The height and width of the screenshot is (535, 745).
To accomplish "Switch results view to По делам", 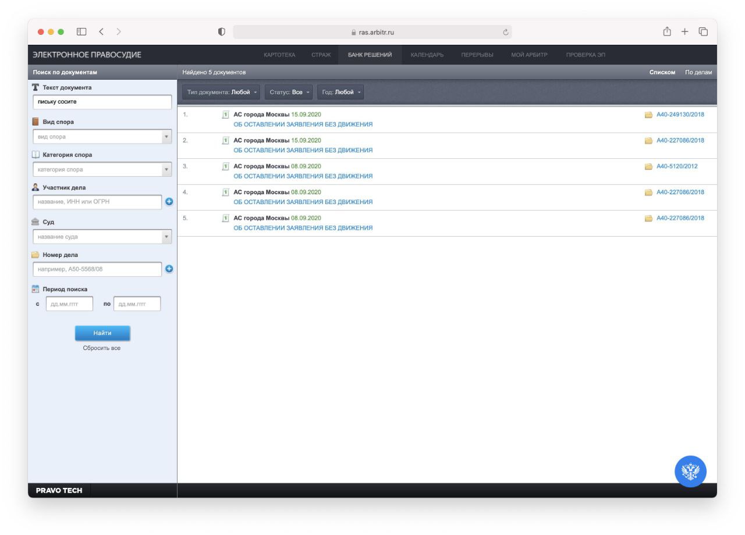I will 698,72.
